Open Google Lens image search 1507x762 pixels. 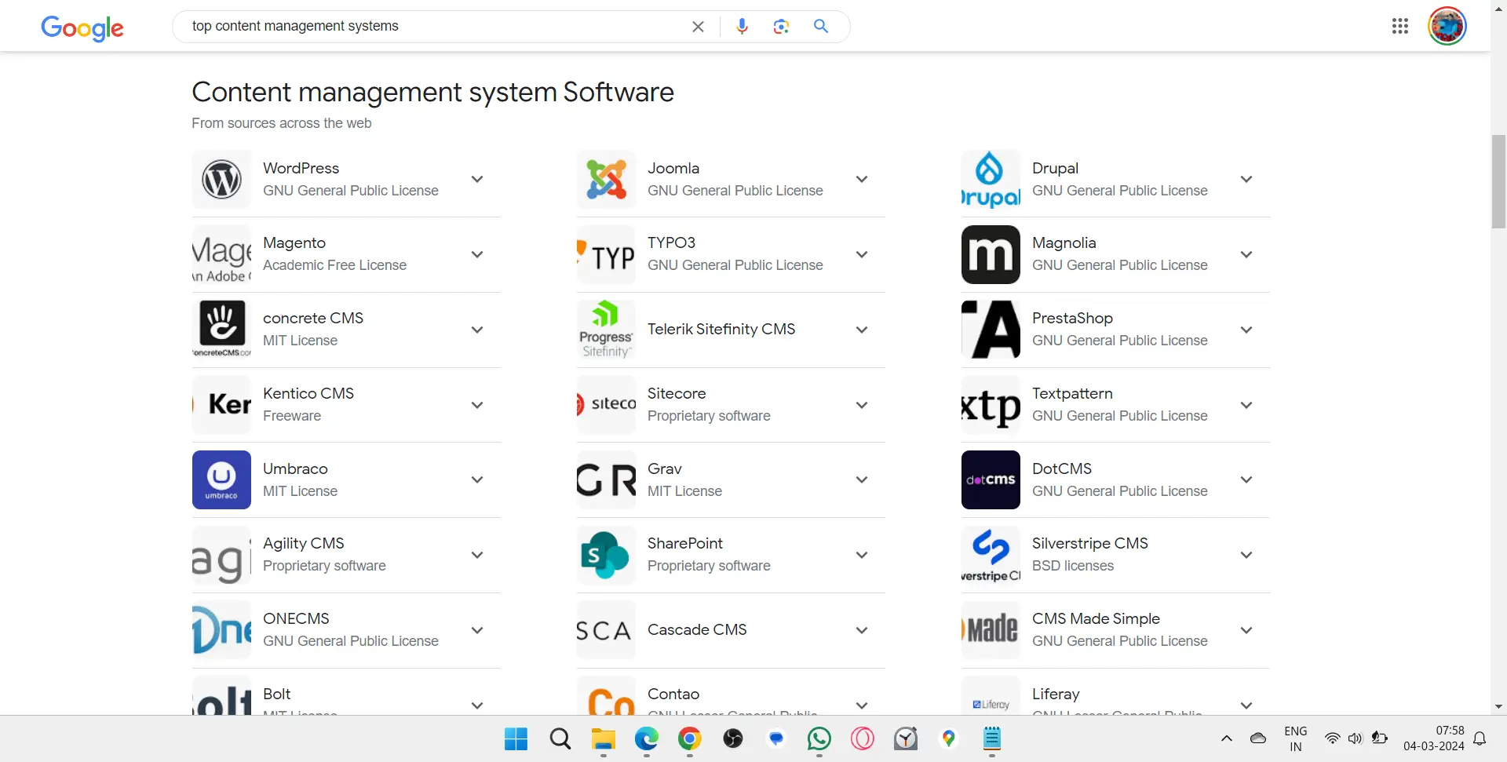point(781,27)
